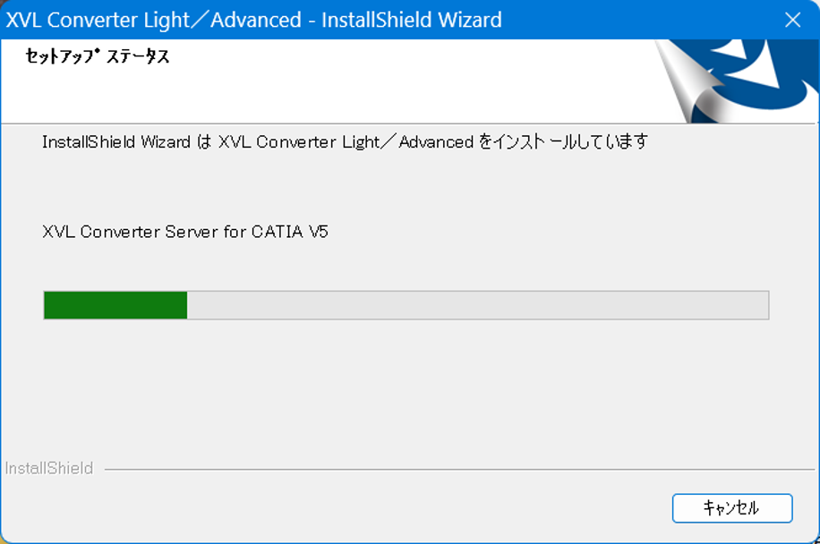Click the horizontal line beside InstallShield label
Screen dimensions: 820x544
459,469
